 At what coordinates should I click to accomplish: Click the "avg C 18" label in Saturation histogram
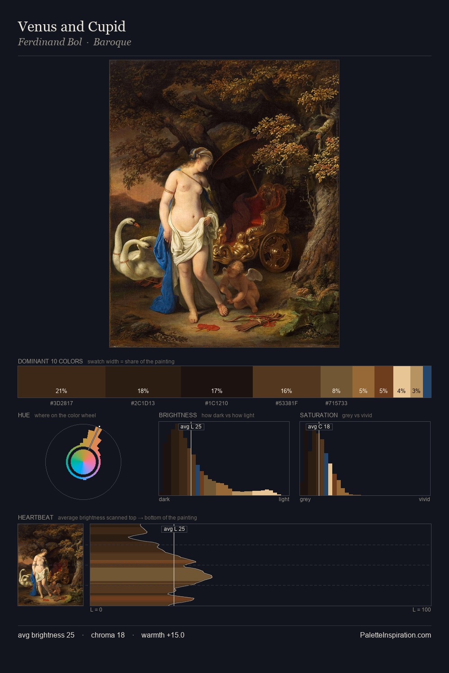tap(319, 427)
